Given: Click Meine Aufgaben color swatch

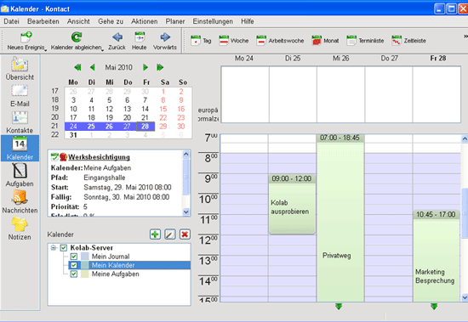Looking at the screenshot, I should pos(85,274).
